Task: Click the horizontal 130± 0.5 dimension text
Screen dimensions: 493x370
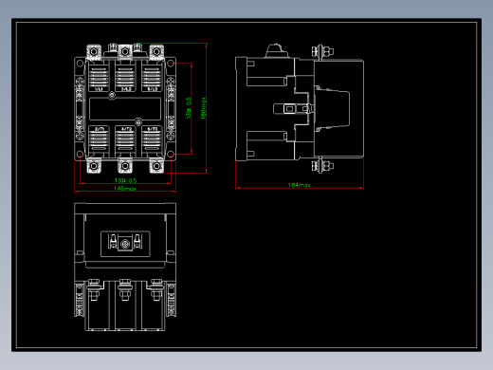Action: pos(125,180)
